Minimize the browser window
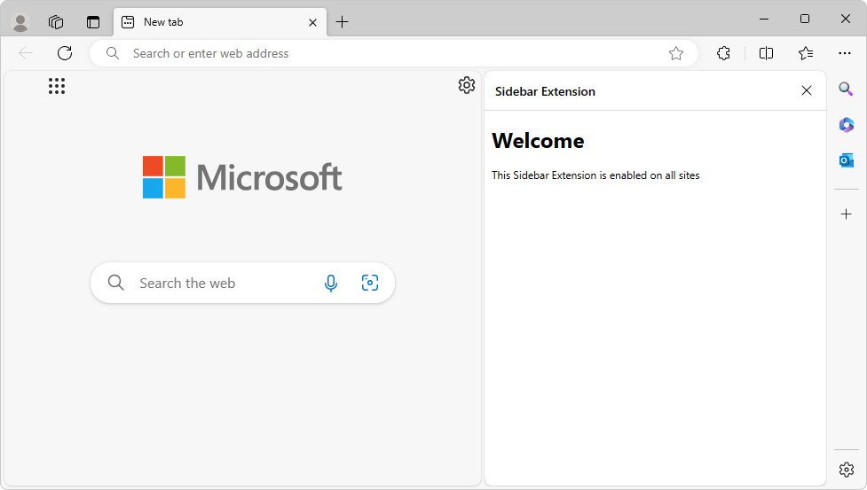The image size is (867, 490). coord(764,19)
